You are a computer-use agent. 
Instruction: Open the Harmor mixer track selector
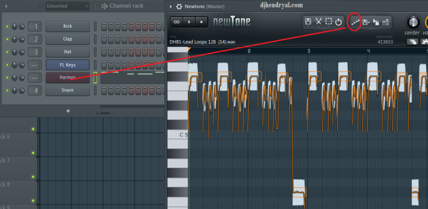(35, 78)
